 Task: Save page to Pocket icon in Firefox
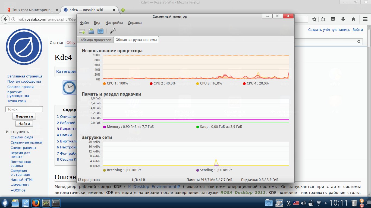point(333,19)
